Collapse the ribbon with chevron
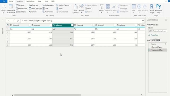 point(166,1)
